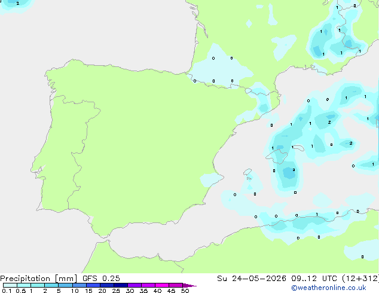Click the 'Su 24-05-2026' date text
Image resolution: width=379 pixels, height=293 pixels.
pos(252,279)
